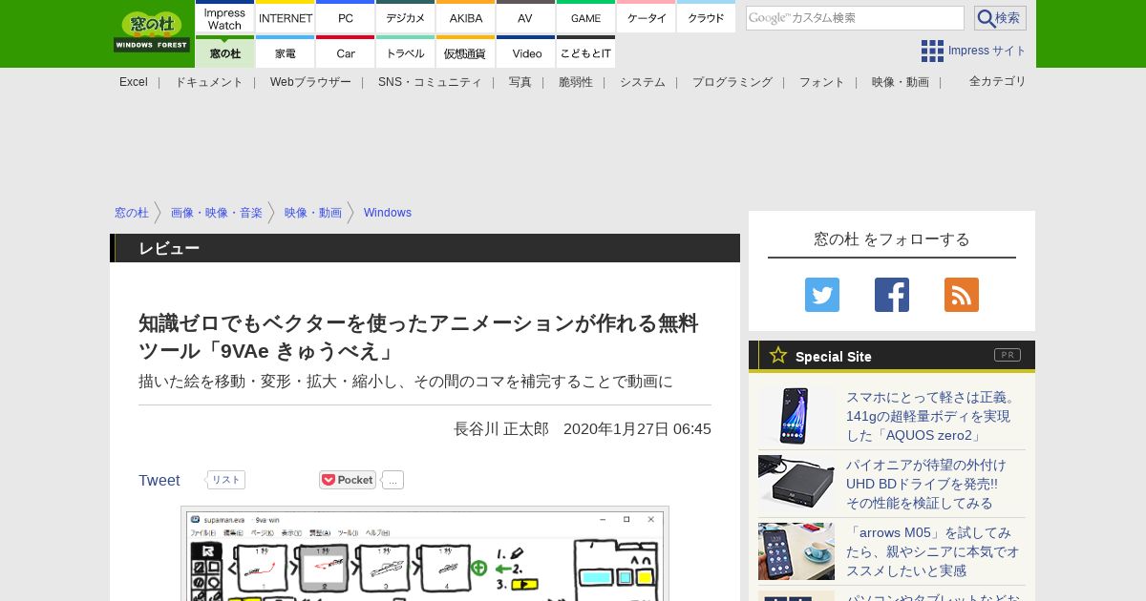This screenshot has width=1146, height=601.
Task: Open the Pocket count bubble
Action: [393, 480]
